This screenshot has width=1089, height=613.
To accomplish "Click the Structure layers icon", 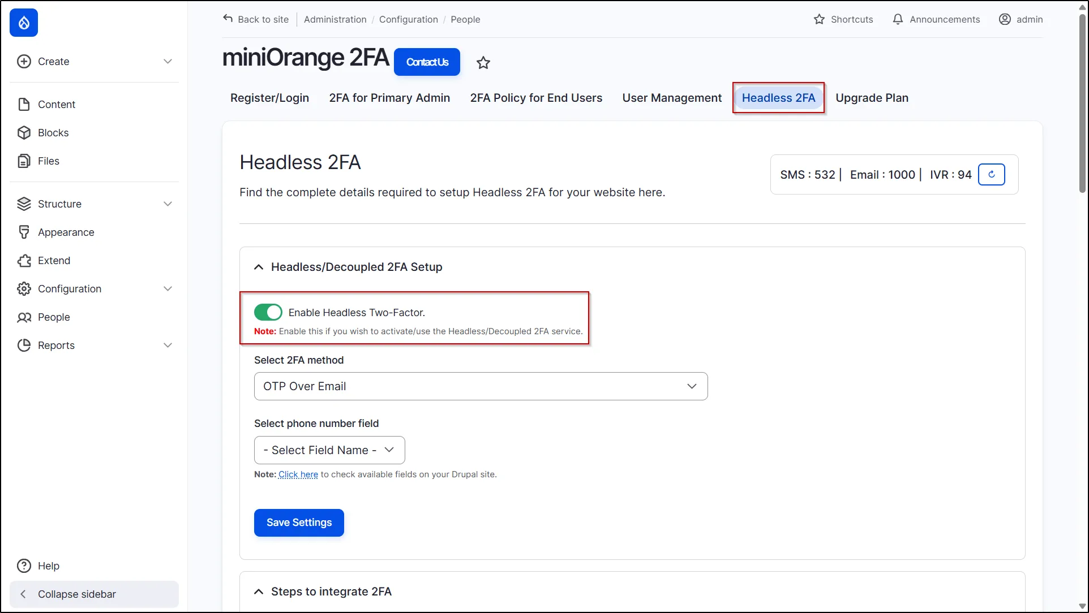I will (x=24, y=204).
